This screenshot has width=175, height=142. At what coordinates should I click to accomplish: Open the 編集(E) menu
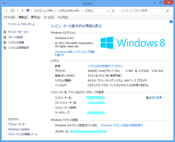[x=23, y=17]
